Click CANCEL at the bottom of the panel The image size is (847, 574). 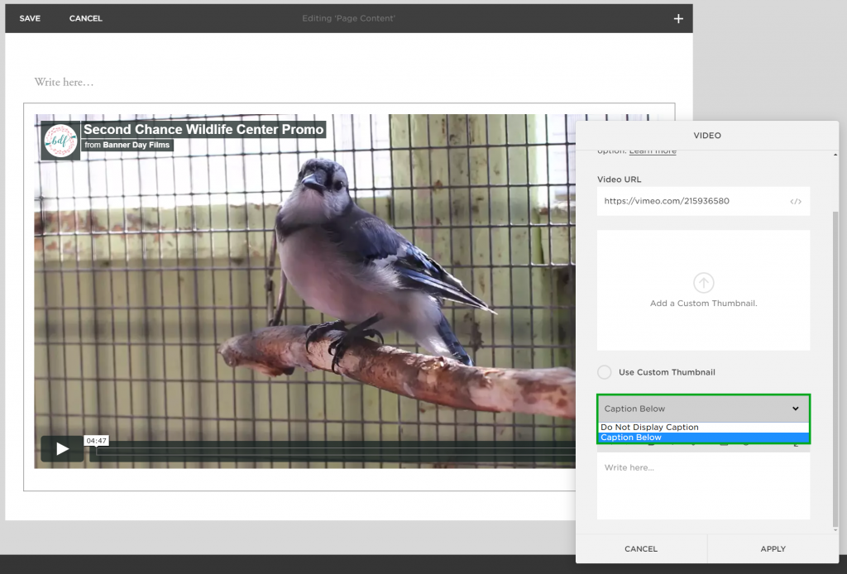point(640,548)
